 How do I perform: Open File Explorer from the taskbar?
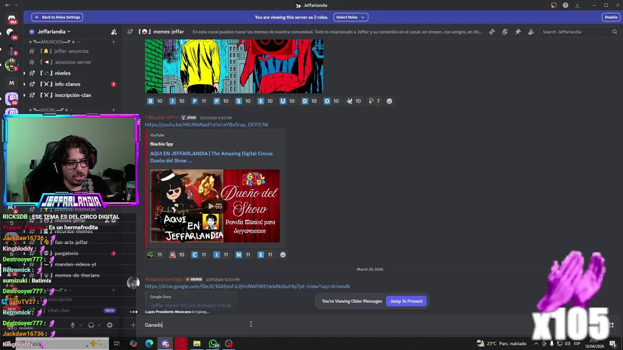[197, 344]
